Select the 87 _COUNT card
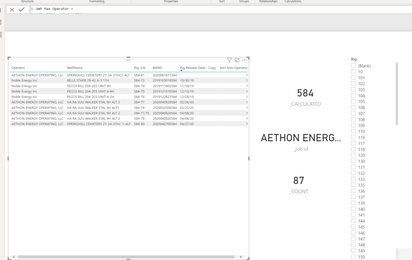This screenshot has height=260, width=412. tap(299, 185)
